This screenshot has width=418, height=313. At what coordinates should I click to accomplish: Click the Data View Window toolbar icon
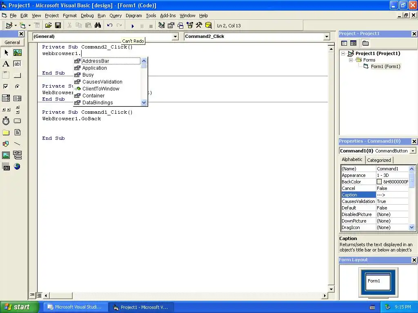(x=209, y=25)
